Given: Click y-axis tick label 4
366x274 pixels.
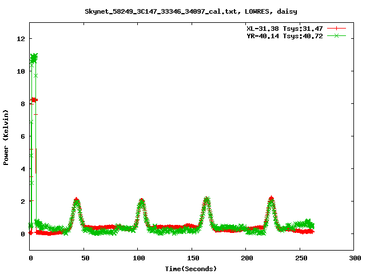Looking at the screenshot, I should tap(23, 169).
